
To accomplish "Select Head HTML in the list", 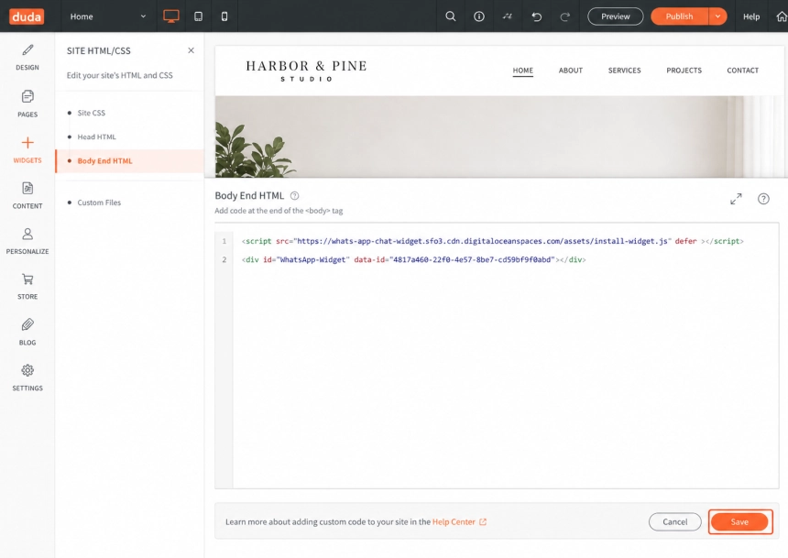I will (96, 137).
